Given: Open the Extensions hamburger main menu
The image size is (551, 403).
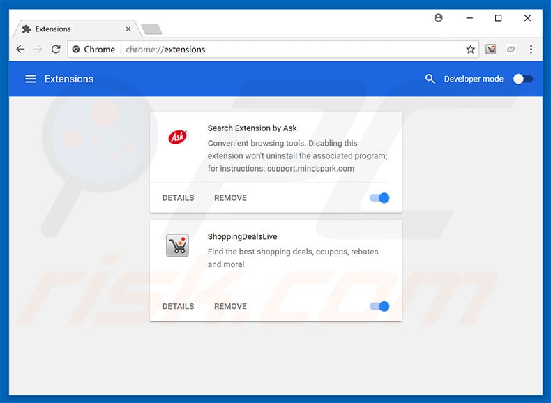Looking at the screenshot, I should coord(31,79).
